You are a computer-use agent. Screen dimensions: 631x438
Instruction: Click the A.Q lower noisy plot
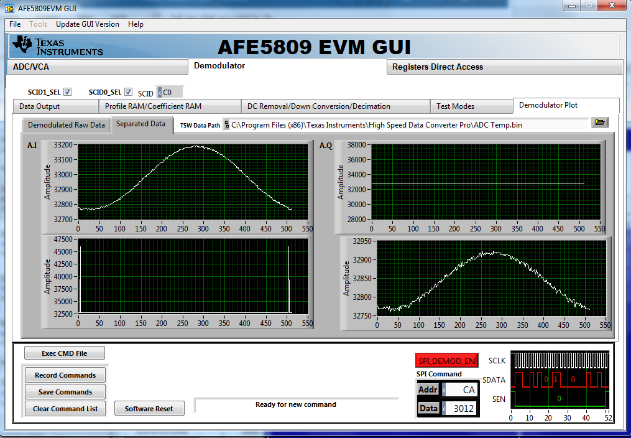pos(491,279)
